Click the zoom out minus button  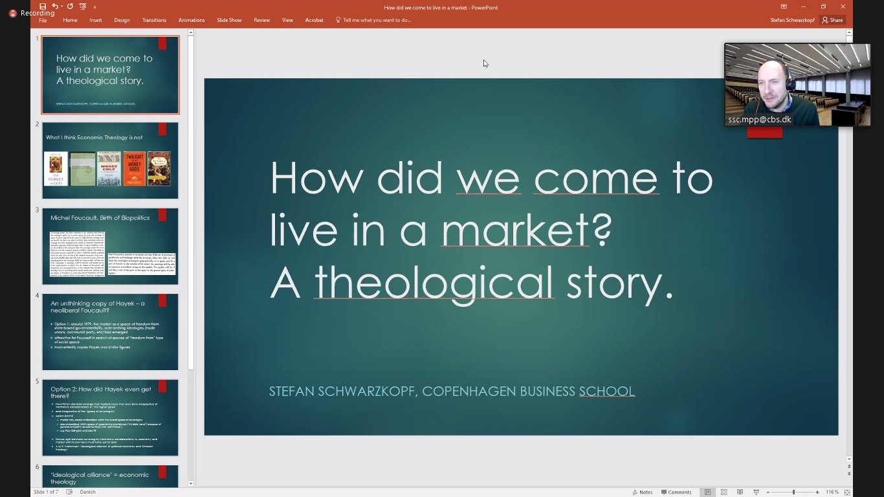768,492
